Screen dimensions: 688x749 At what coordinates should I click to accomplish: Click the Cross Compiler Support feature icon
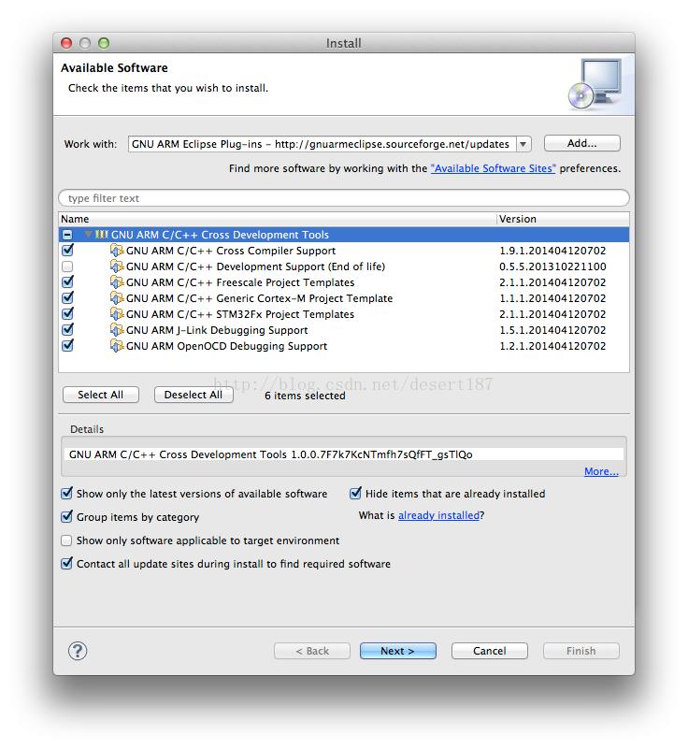tap(117, 251)
